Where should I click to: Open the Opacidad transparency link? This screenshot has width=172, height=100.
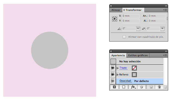pos(126,81)
